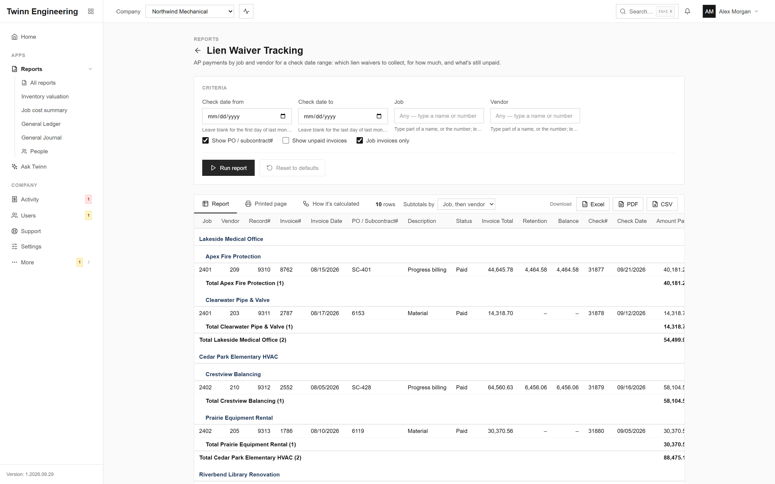Open the activity pulse icon next to Company
Screen dimensions: 775x484
(246, 12)
